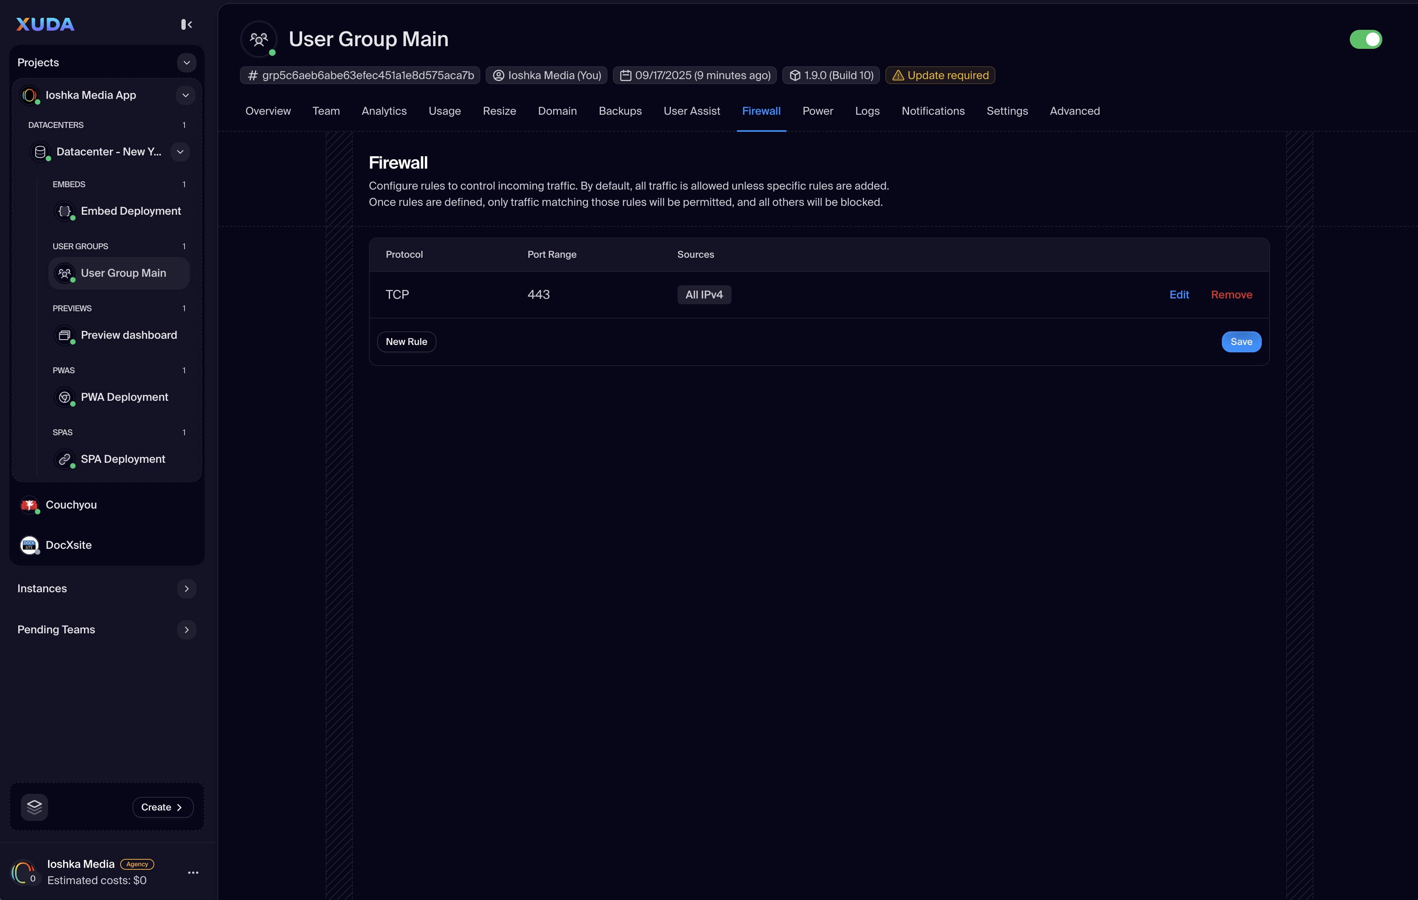The width and height of the screenshot is (1418, 900).
Task: Click the New Rule button
Action: click(406, 341)
